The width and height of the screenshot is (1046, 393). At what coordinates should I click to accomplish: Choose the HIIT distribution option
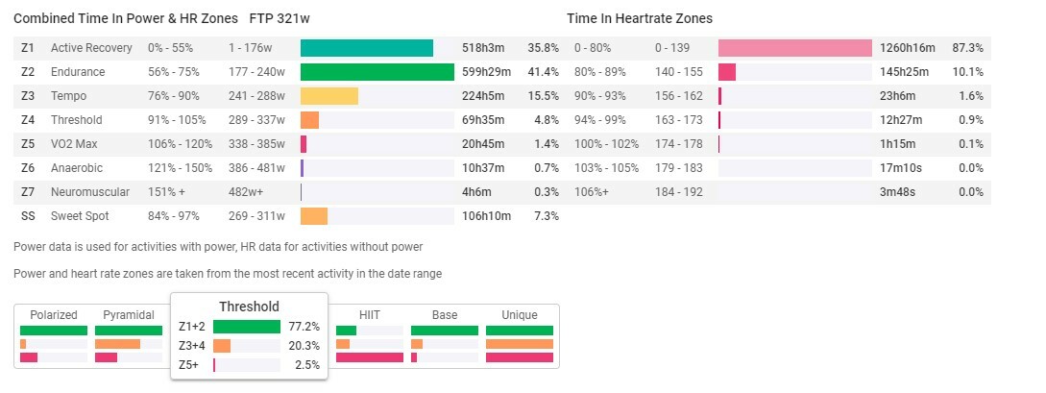369,315
